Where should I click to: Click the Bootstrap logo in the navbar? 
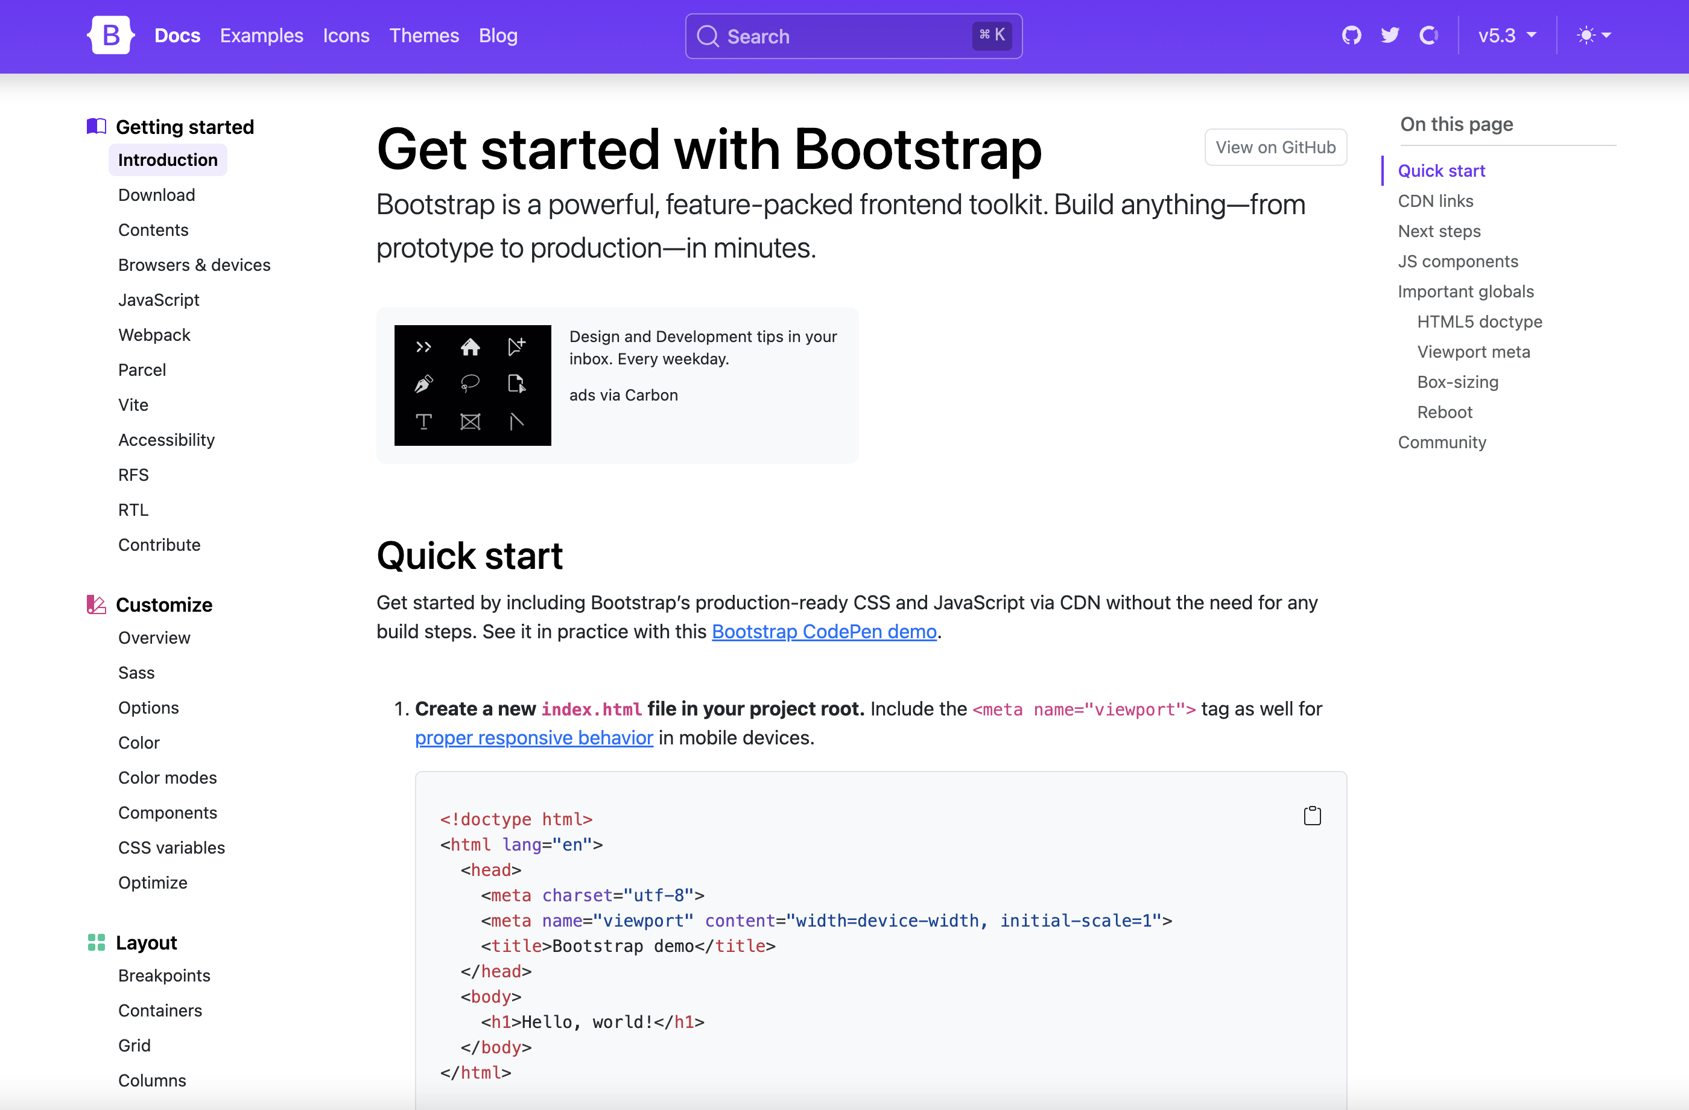coord(111,35)
